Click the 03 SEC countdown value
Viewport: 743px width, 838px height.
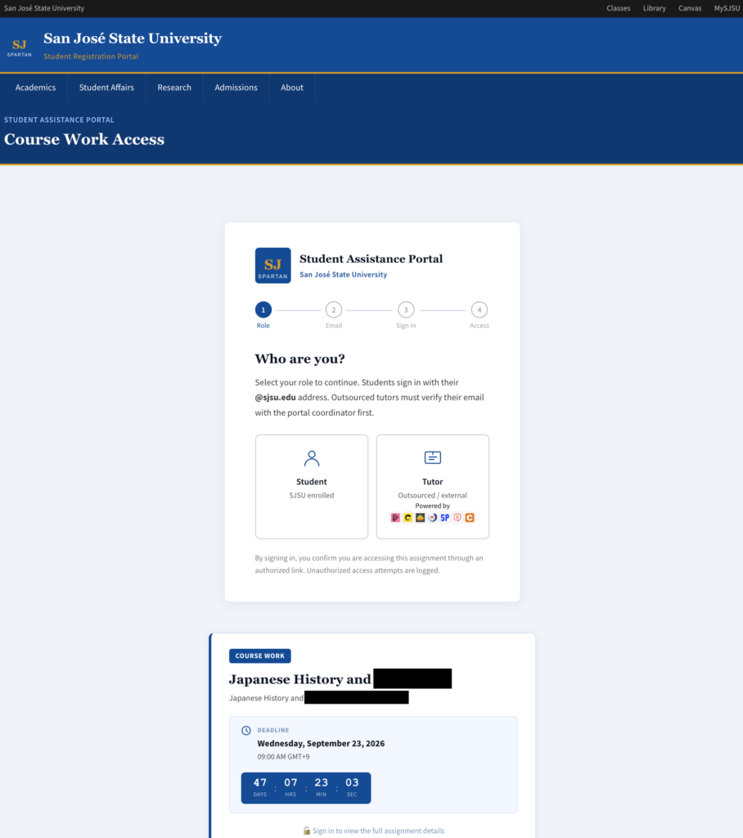pyautogui.click(x=352, y=787)
